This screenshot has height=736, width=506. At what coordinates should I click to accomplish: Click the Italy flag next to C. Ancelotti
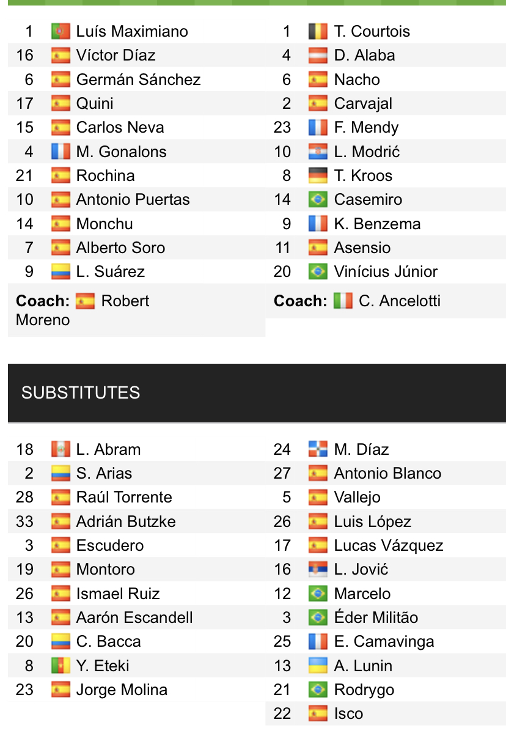point(343,301)
